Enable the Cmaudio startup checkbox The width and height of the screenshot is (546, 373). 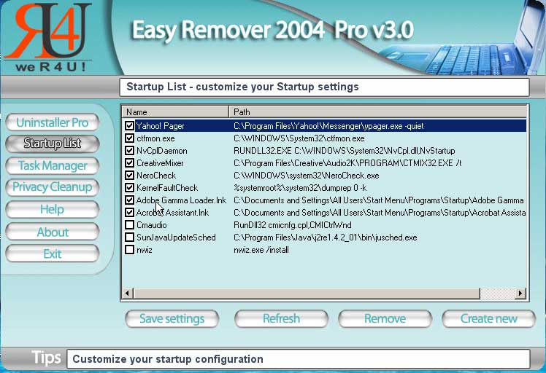(x=129, y=225)
